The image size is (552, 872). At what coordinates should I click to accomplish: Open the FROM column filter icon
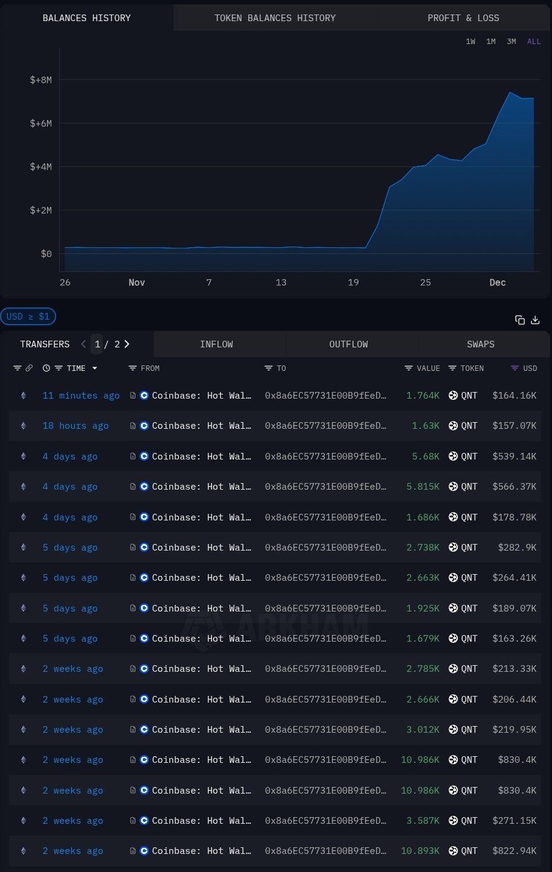pyautogui.click(x=133, y=368)
